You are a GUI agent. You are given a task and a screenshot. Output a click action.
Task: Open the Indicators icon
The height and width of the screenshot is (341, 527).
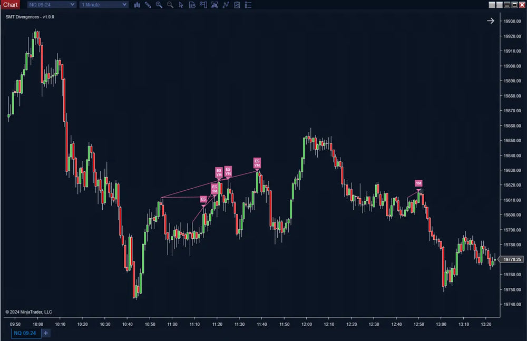click(215, 5)
